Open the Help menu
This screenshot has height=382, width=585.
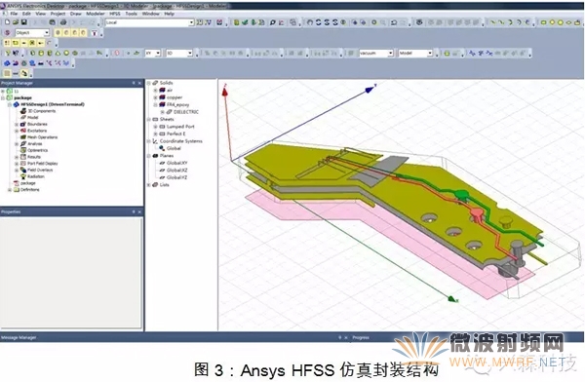point(170,14)
